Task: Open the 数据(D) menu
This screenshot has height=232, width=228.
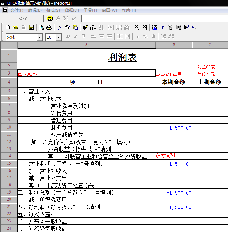Action: 72,10
